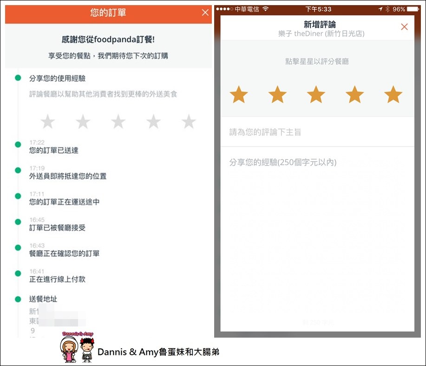Click the green dot beside 您的訂單已送達

[x=18, y=144]
